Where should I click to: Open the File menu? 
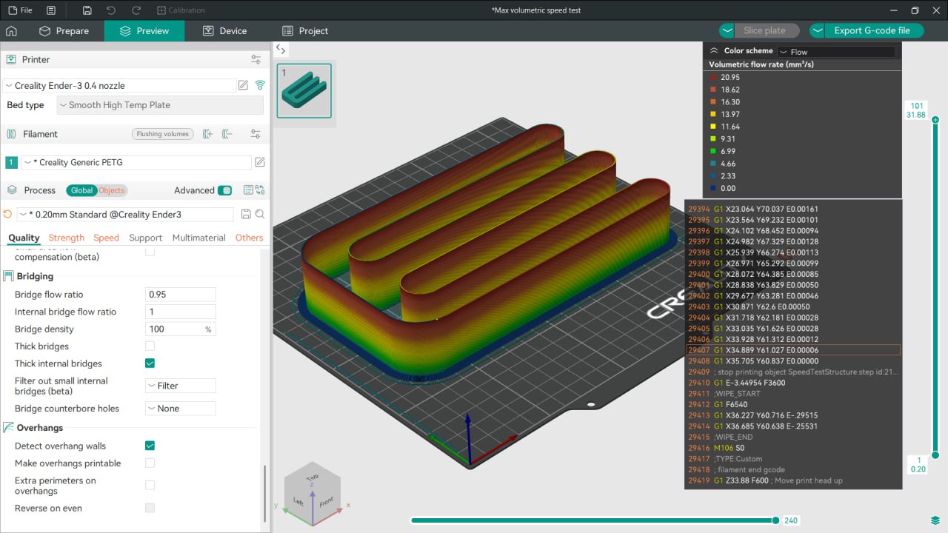coord(20,10)
